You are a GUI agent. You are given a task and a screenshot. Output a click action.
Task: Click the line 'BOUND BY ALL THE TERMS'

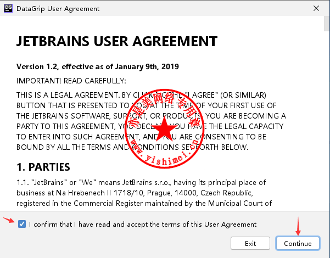tap(132, 147)
